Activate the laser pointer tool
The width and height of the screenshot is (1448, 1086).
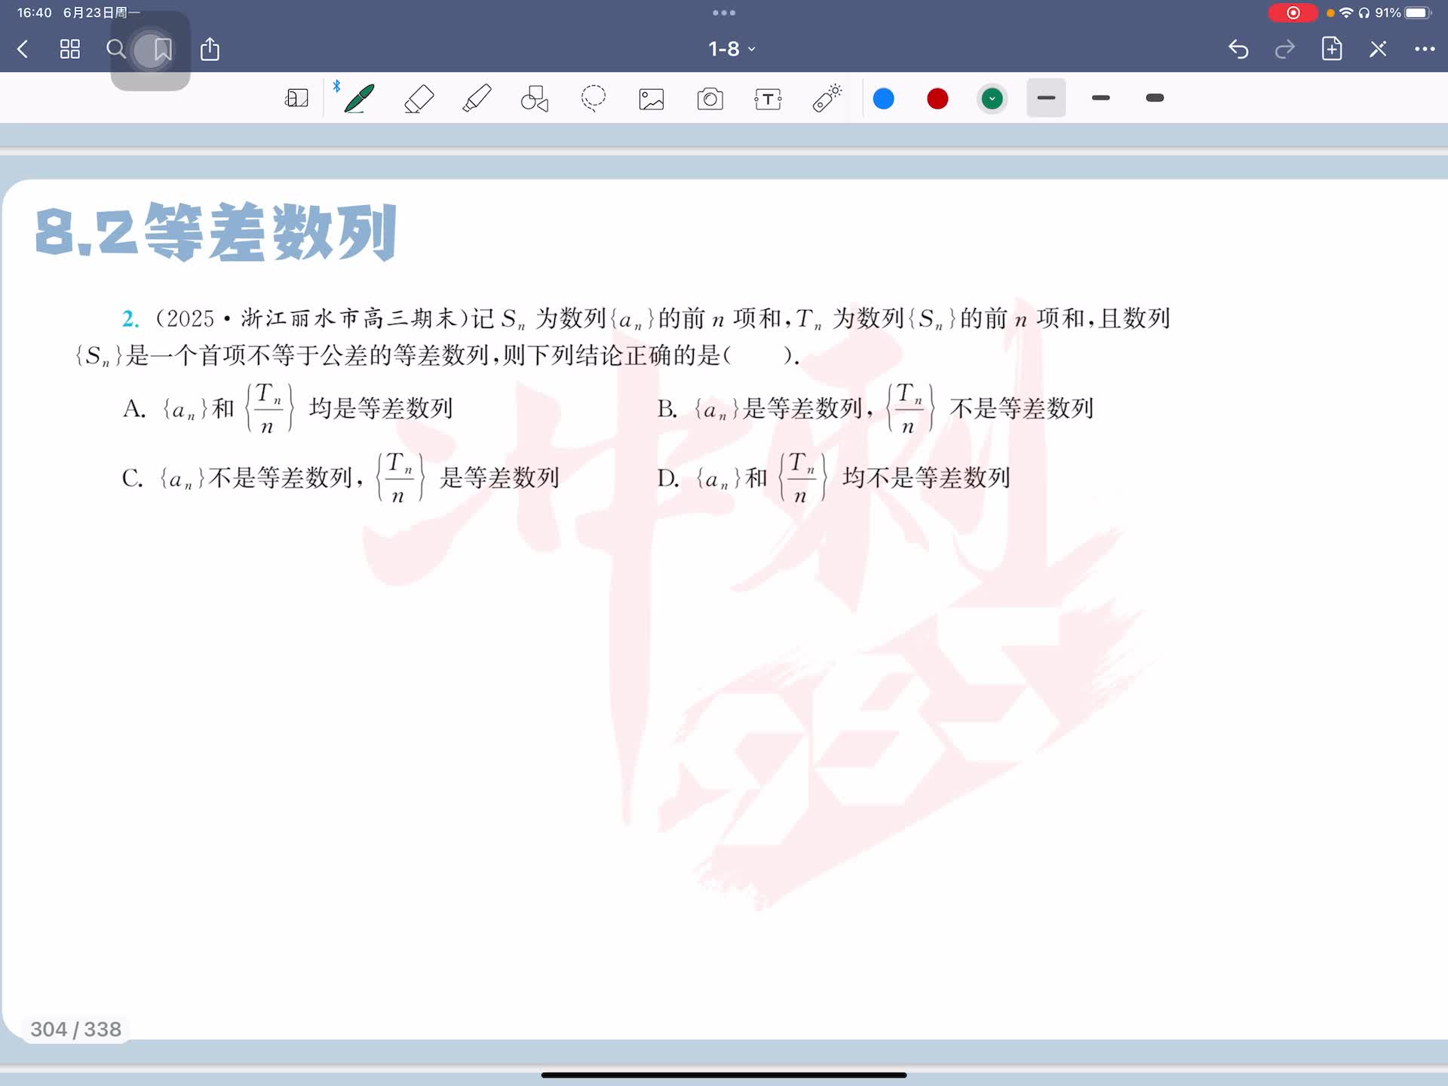pos(827,99)
